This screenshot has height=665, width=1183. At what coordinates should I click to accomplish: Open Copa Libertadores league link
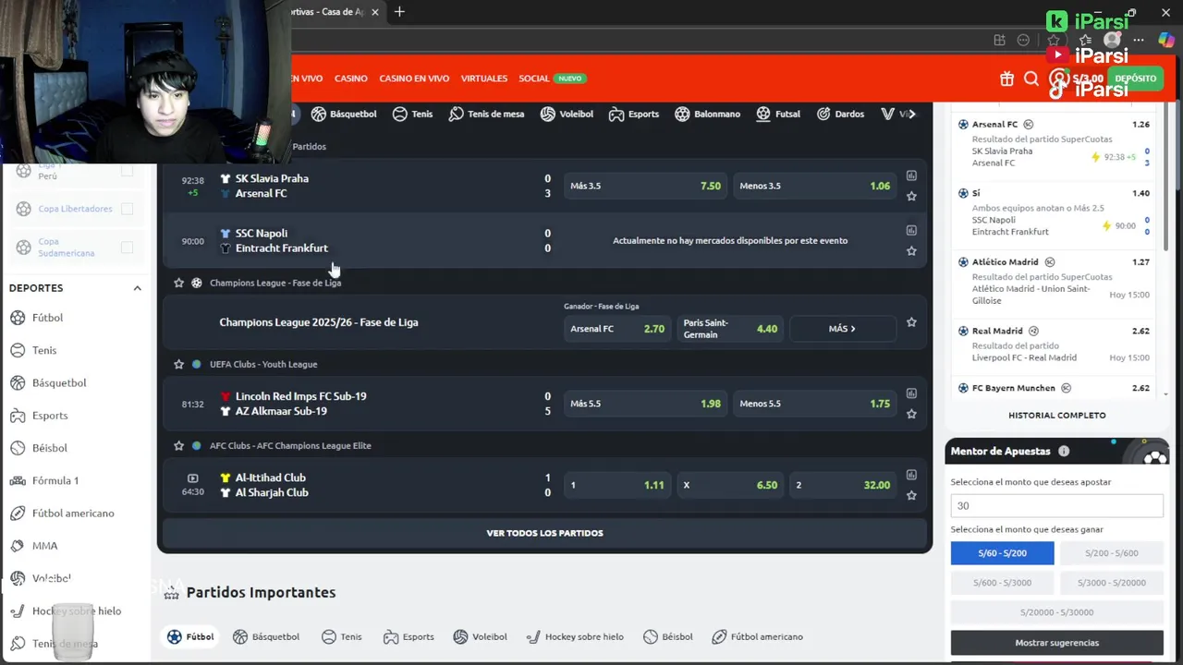point(75,209)
